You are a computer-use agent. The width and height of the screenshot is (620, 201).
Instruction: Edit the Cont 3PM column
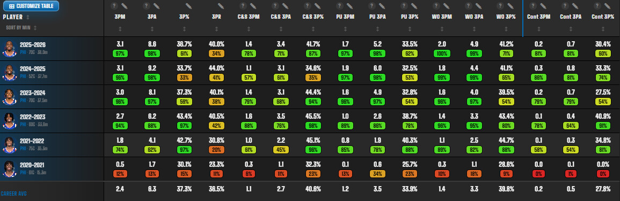click(x=543, y=6)
